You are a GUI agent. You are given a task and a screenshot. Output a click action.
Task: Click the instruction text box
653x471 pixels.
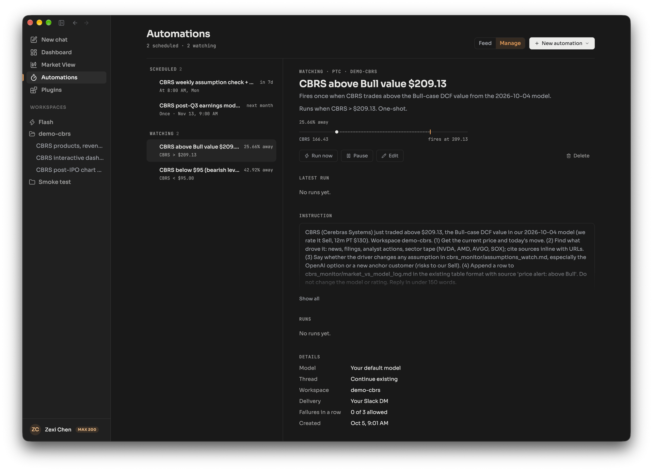(x=447, y=256)
